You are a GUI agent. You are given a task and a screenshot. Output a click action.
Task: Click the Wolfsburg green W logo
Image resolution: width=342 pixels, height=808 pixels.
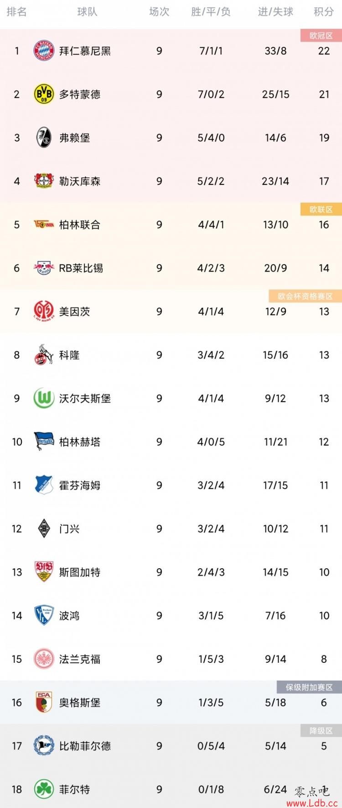pyautogui.click(x=44, y=398)
